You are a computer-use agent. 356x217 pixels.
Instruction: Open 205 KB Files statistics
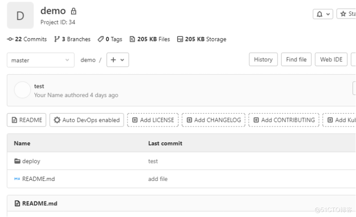150,39
